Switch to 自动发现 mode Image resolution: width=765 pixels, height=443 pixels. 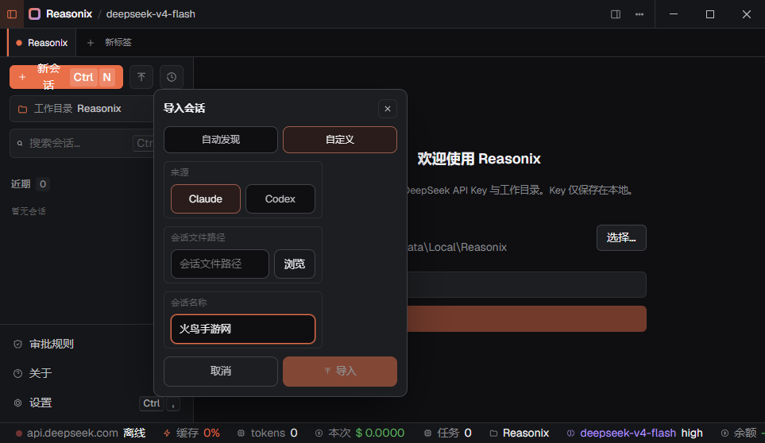[x=221, y=140]
